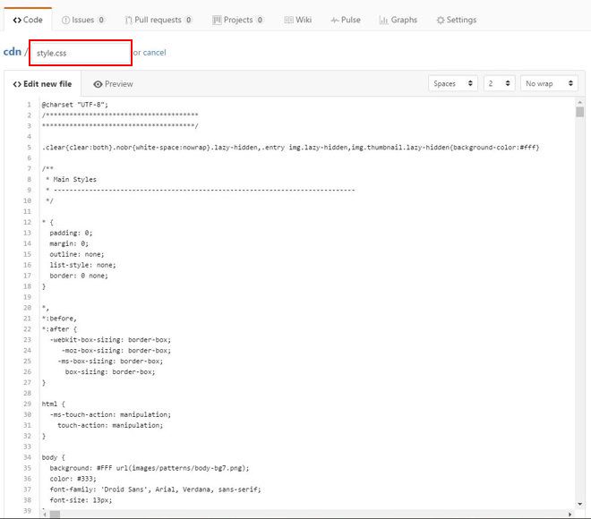Click the Graphs bar chart icon
The image size is (591, 519).
coord(383,21)
